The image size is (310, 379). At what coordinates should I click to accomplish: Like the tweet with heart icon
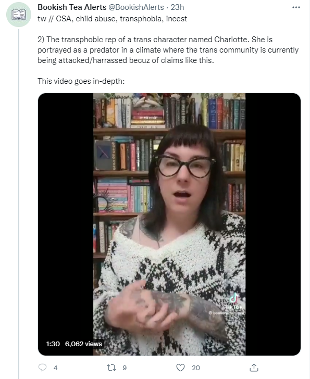click(x=180, y=368)
